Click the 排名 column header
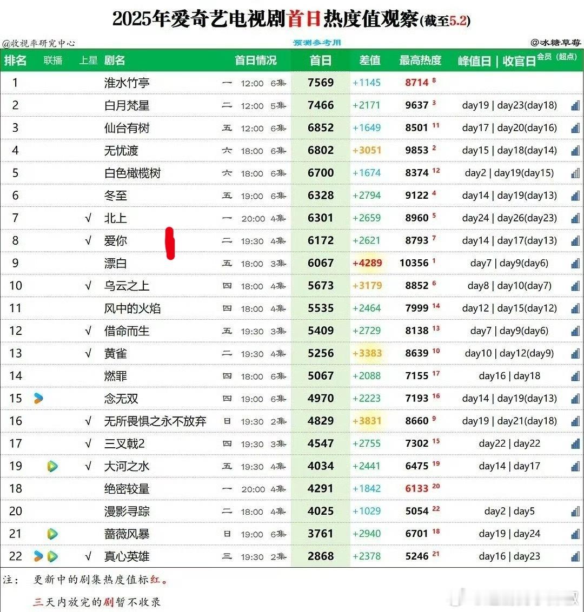 pos(15,60)
